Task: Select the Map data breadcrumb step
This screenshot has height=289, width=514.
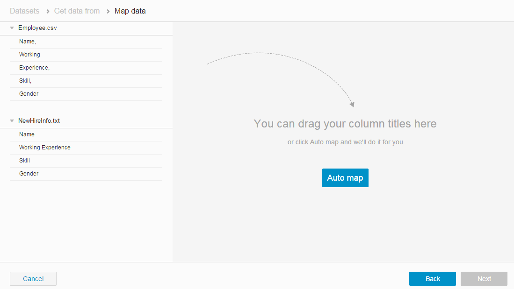Action: 130,11
